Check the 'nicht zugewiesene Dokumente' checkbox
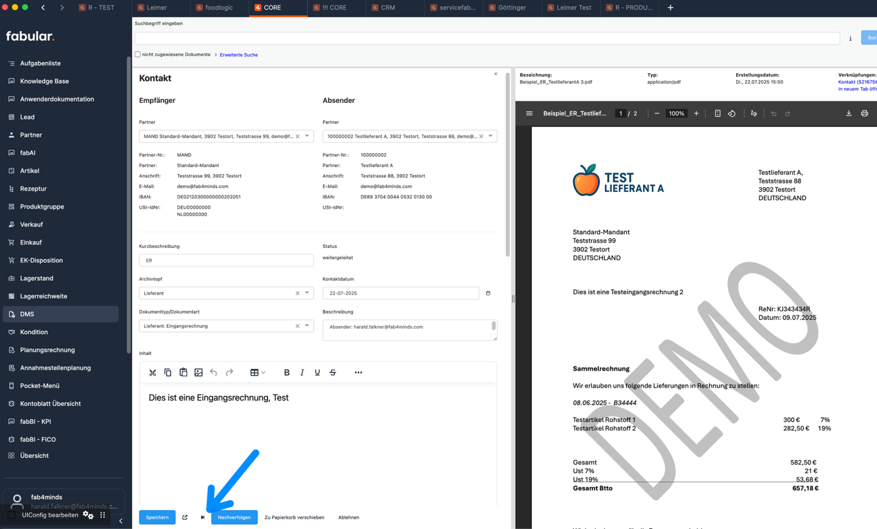The height and width of the screenshot is (529, 877). click(136, 55)
